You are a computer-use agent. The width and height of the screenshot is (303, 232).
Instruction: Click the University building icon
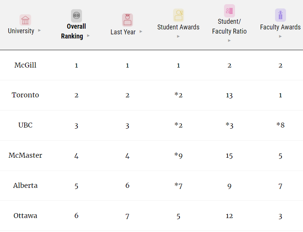[25, 20]
